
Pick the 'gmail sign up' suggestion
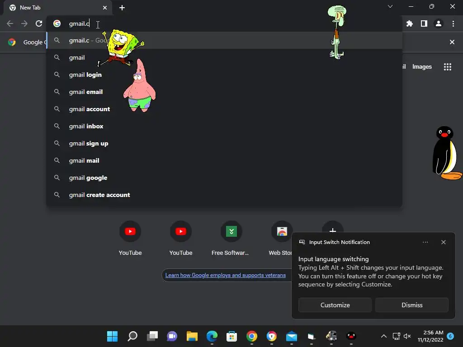click(224, 143)
